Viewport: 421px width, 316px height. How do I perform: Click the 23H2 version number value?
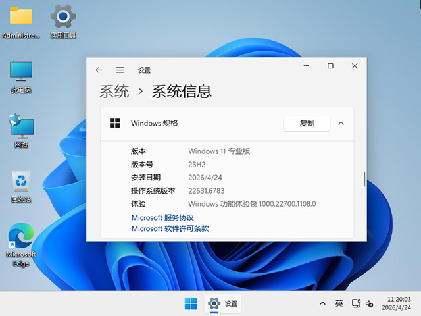click(x=197, y=165)
